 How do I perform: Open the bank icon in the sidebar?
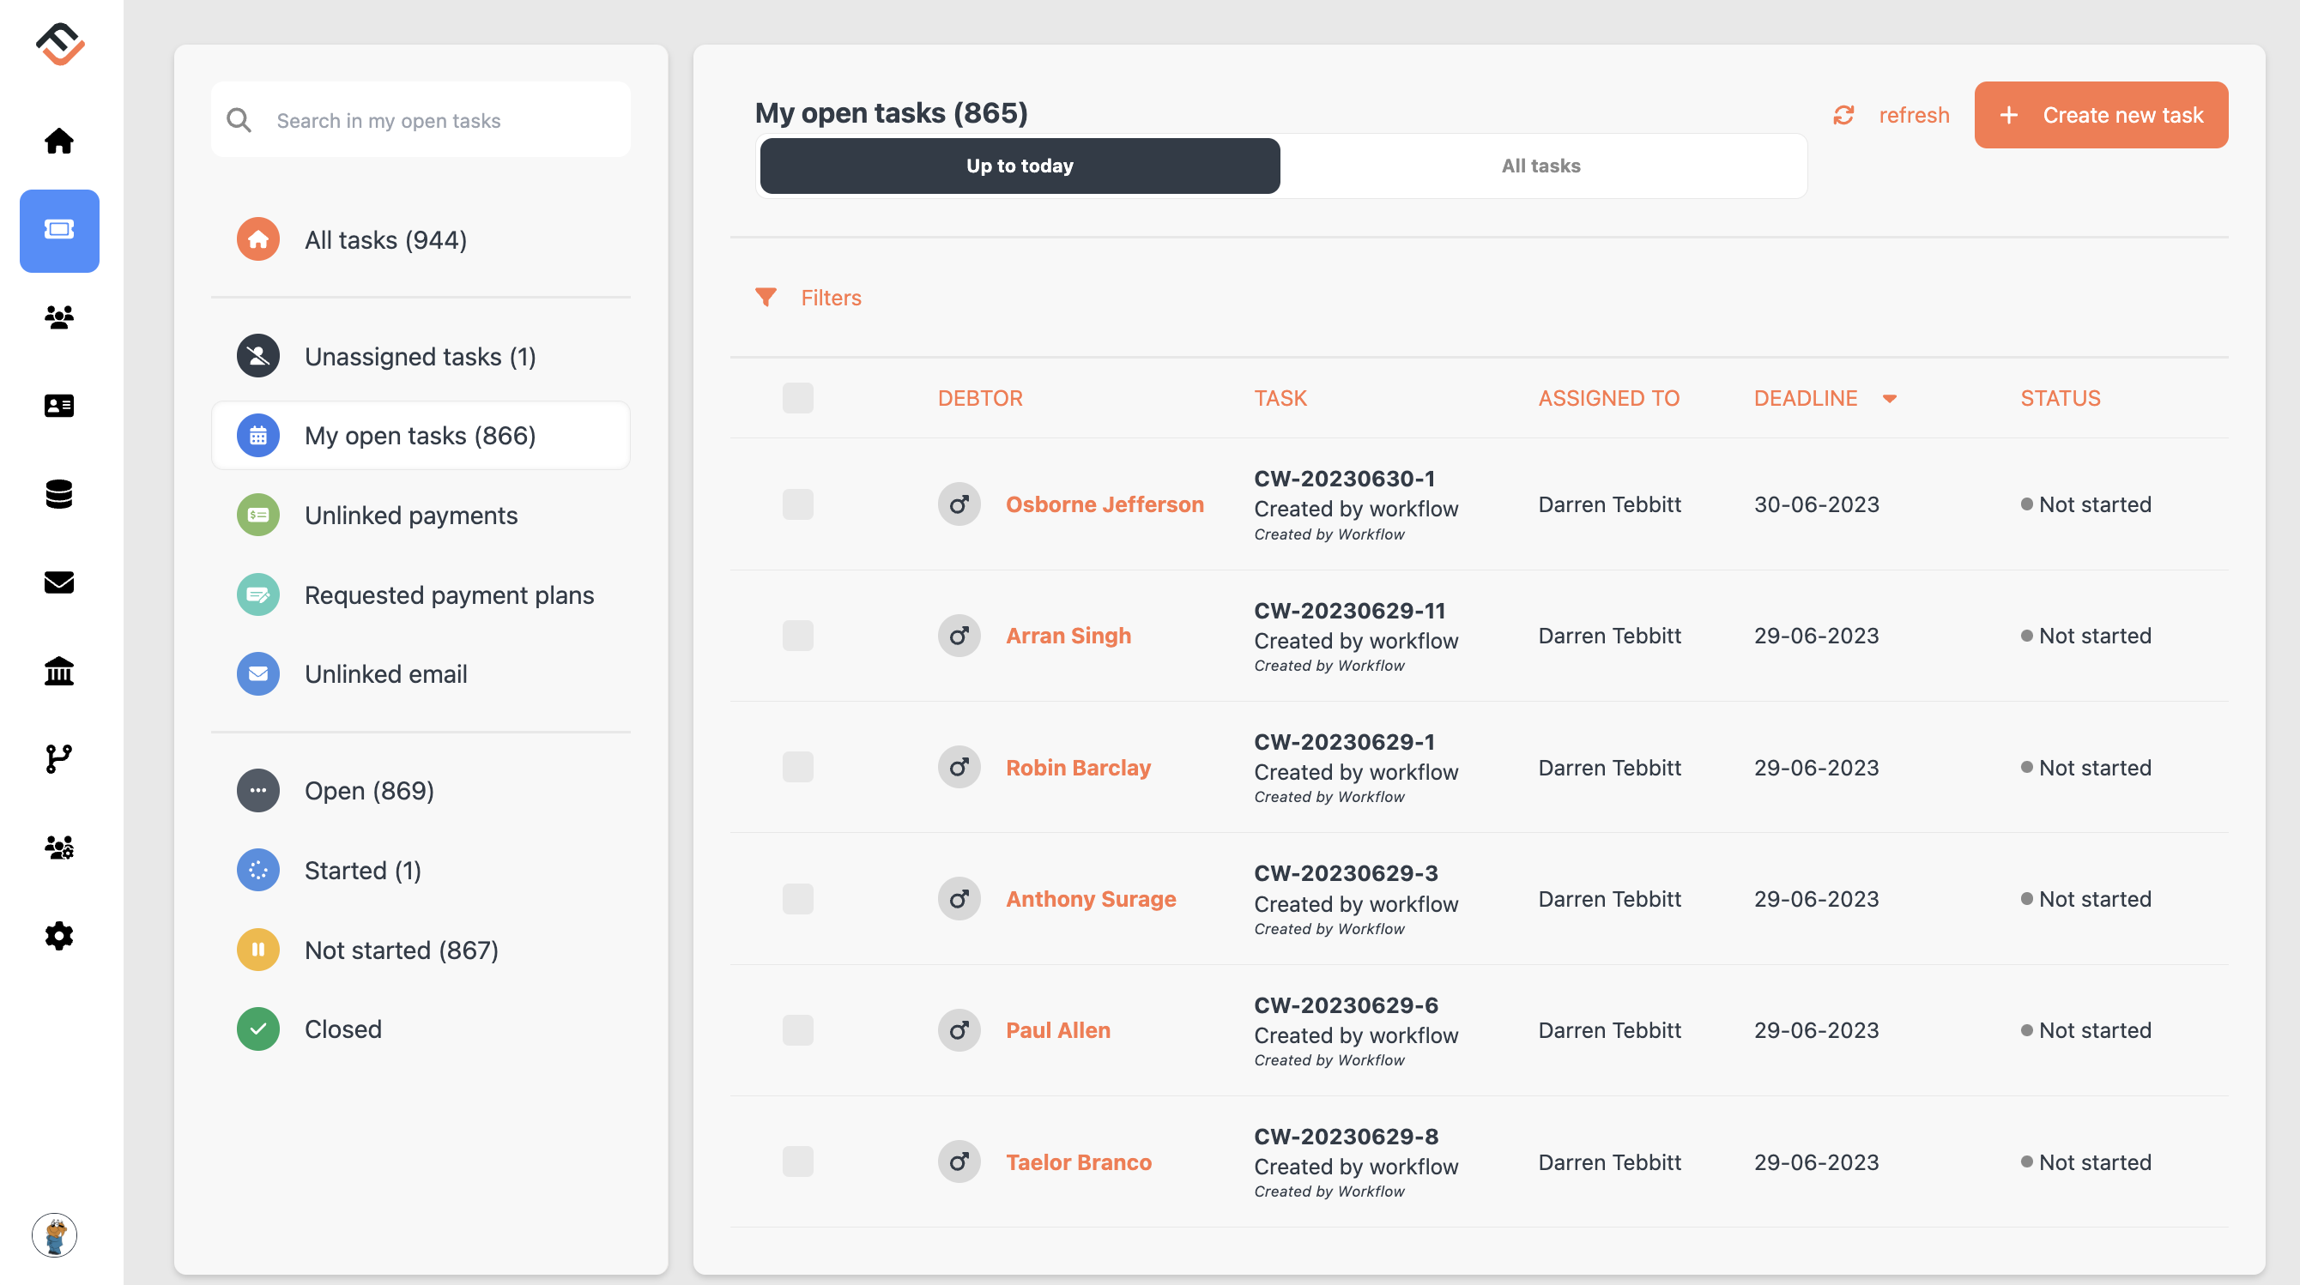pyautogui.click(x=58, y=671)
